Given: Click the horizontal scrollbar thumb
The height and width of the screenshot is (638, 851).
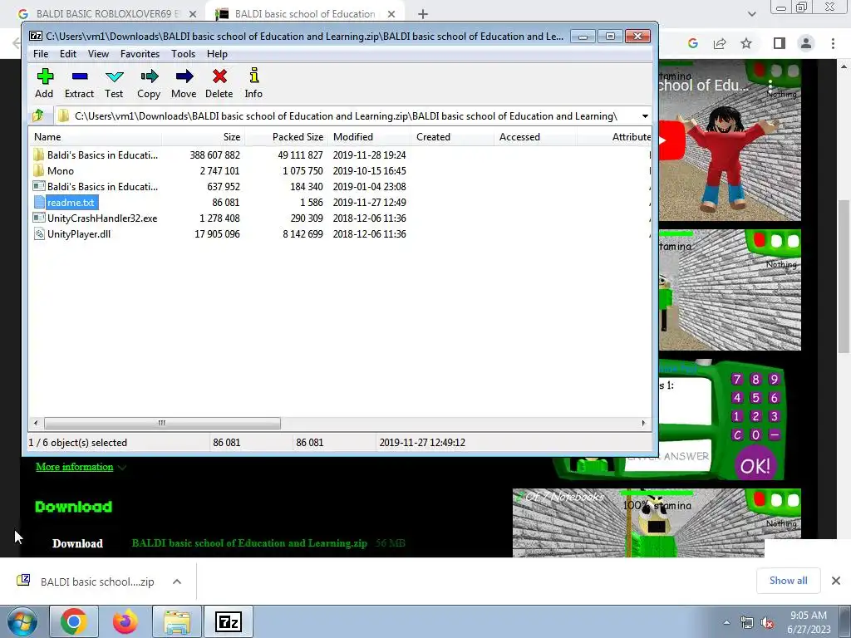Looking at the screenshot, I should [162, 423].
